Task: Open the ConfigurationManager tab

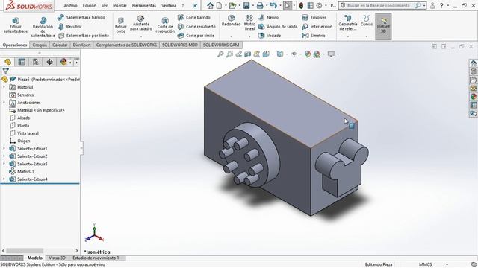Action: (x=35, y=62)
